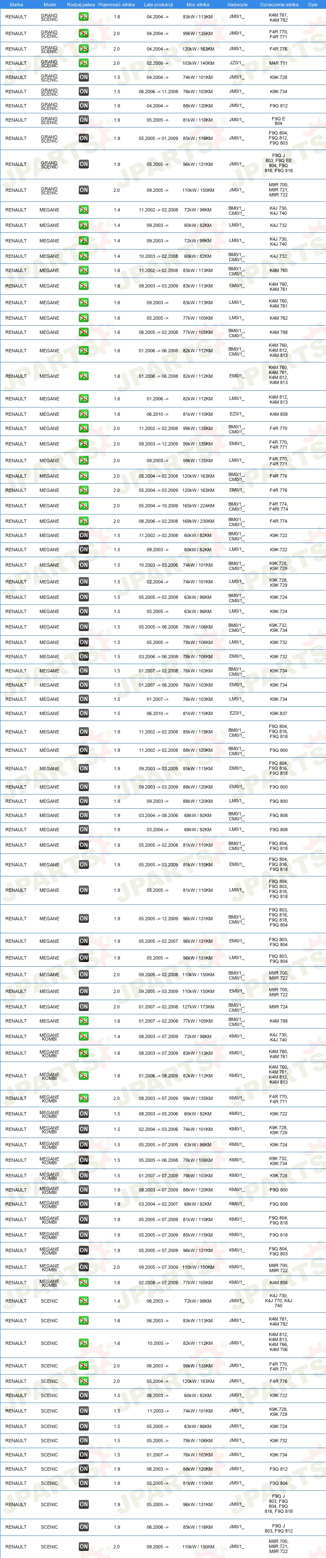Select diesel ON icon for Megane K9K 837 row
The height and width of the screenshot is (1558, 326).
coord(83,713)
